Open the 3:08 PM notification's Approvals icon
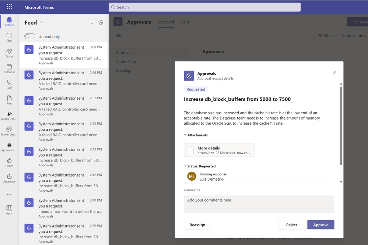This screenshot has height=245, width=368. click(29, 49)
